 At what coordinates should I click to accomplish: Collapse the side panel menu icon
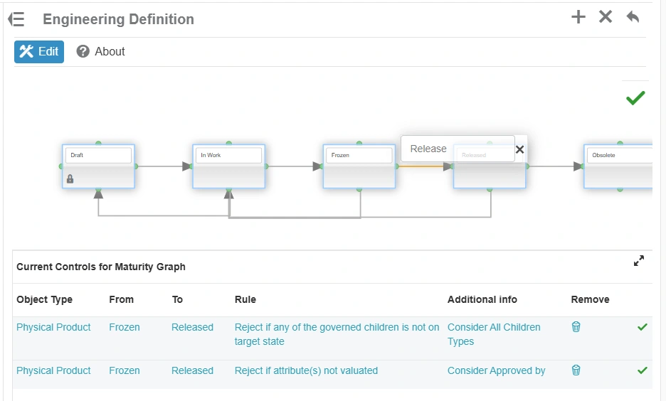pos(16,19)
